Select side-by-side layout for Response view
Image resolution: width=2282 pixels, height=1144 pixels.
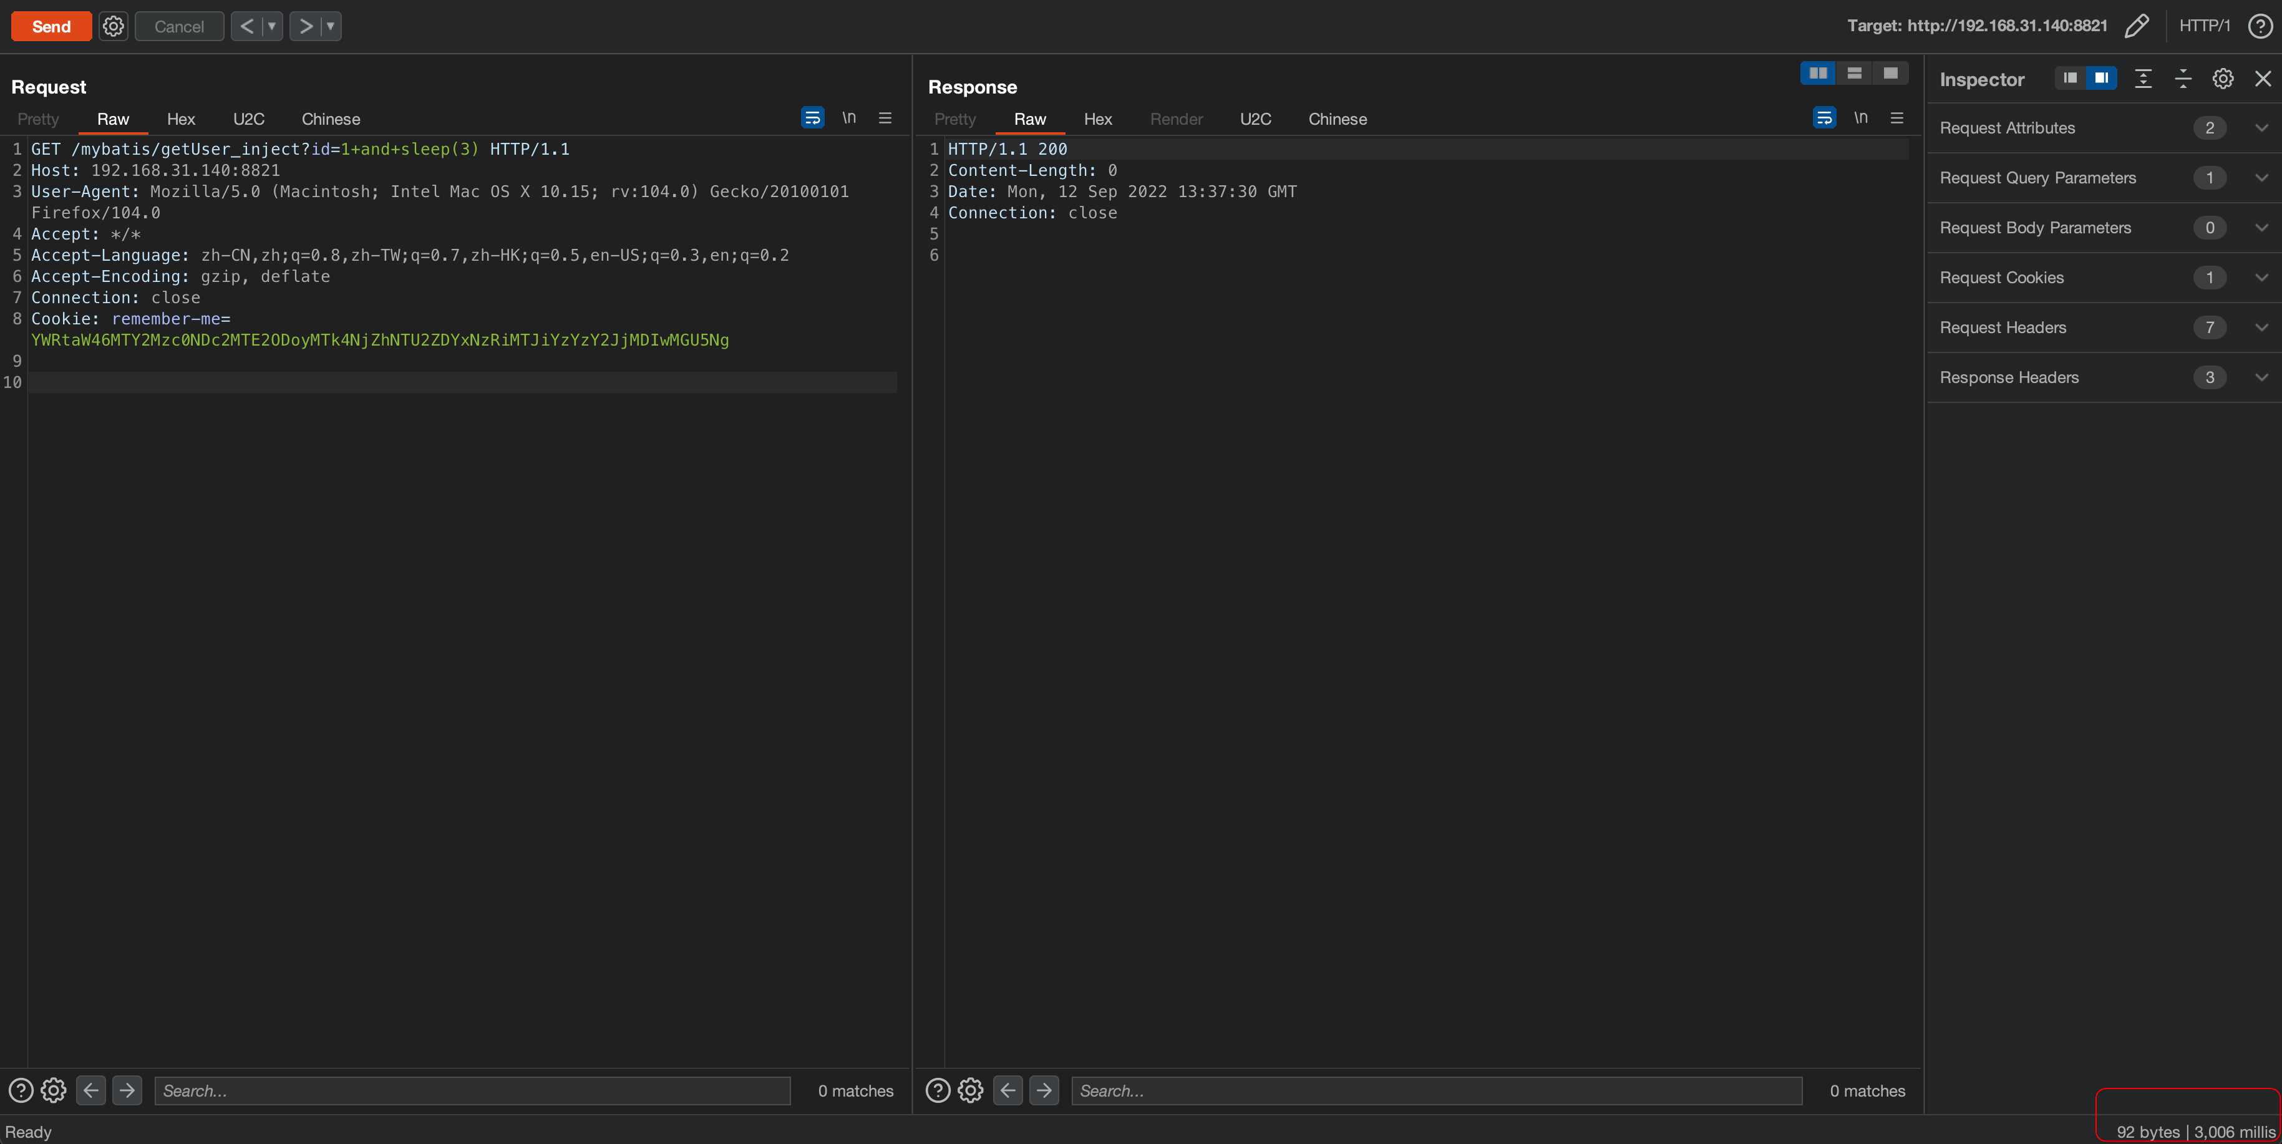tap(1817, 74)
